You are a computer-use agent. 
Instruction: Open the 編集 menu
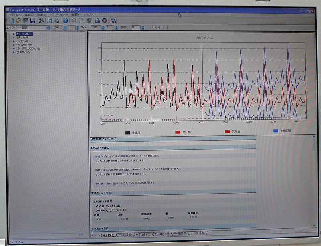29,15
